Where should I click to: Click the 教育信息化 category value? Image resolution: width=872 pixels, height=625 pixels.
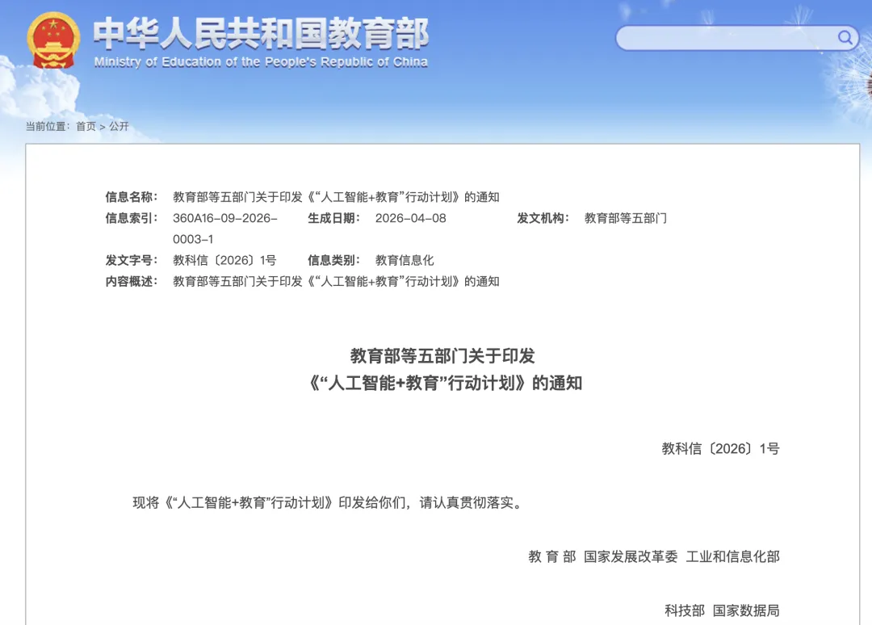(405, 260)
